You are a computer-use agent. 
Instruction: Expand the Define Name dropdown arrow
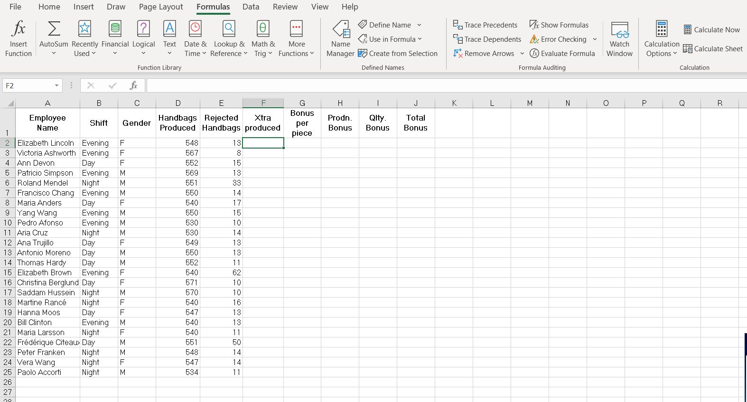(x=419, y=25)
